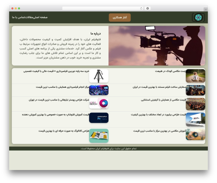217x183 pixels.
Task: Click the آغاز همکاری button
Action: [120, 17]
